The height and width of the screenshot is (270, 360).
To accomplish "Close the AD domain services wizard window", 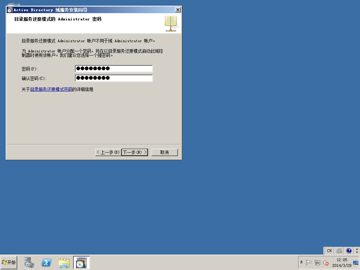I will (178, 9).
